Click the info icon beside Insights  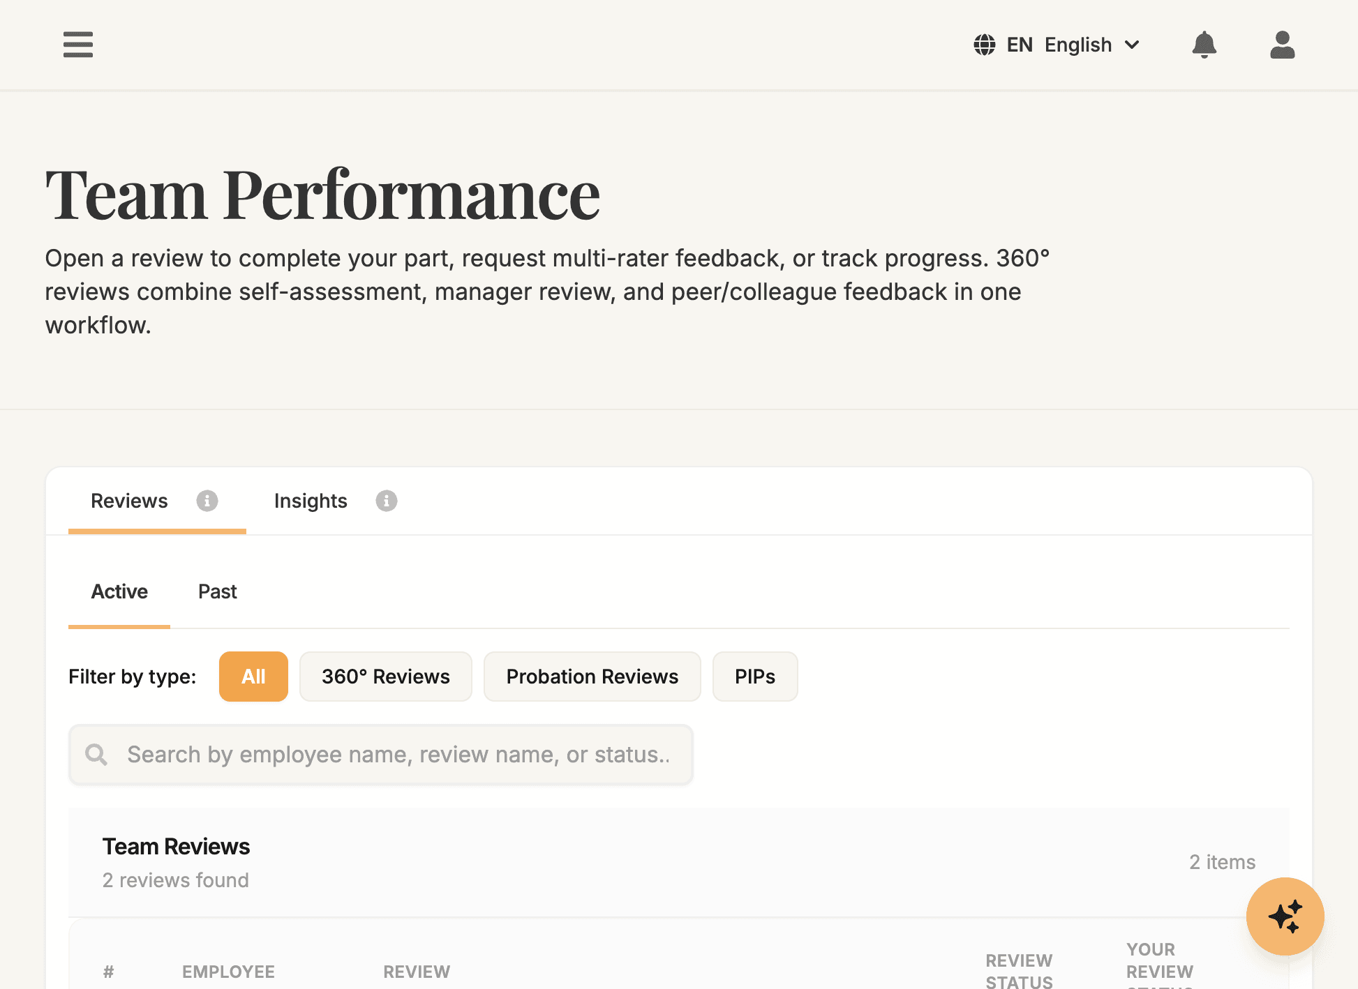(387, 501)
